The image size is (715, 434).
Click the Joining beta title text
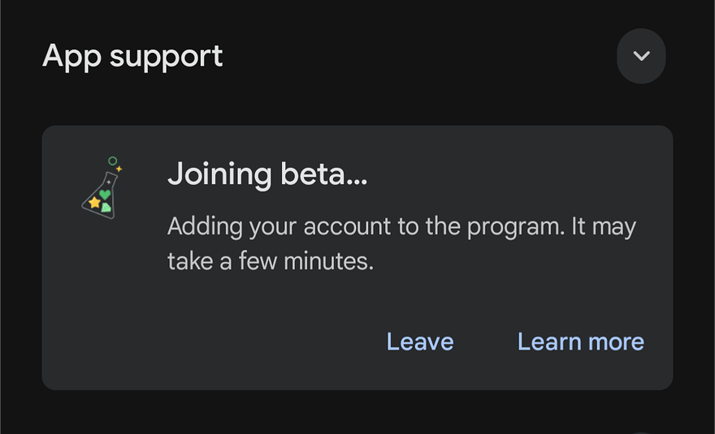[x=267, y=174]
